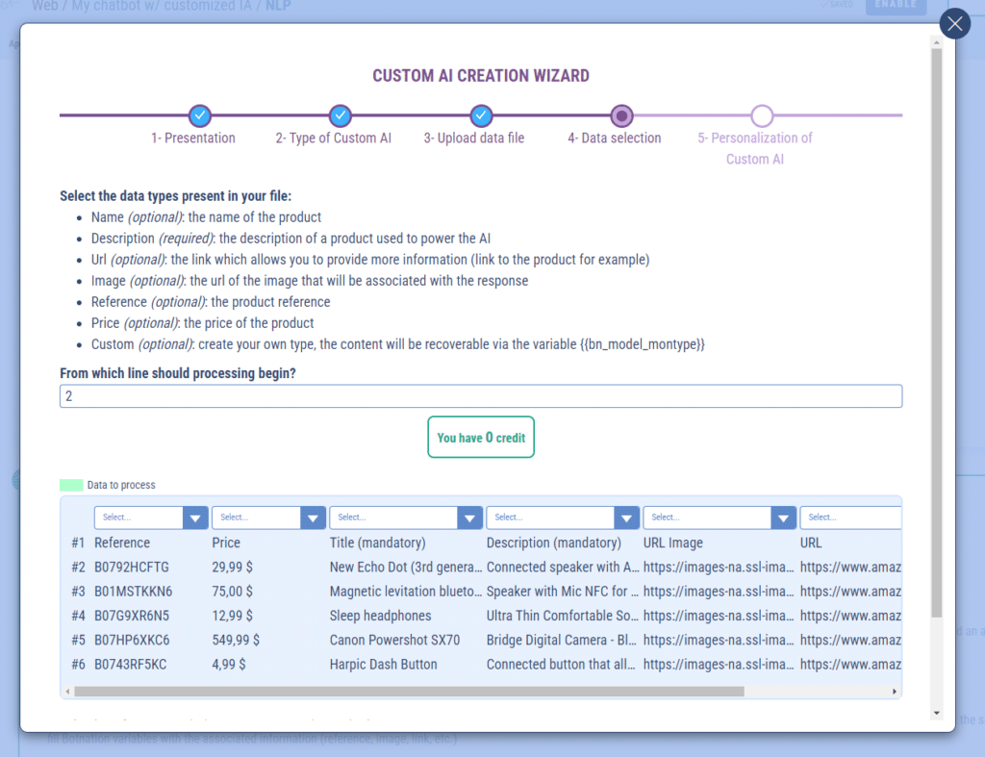Open the dropdown above the Description column
Viewport: 985px width, 757px height.
click(563, 517)
